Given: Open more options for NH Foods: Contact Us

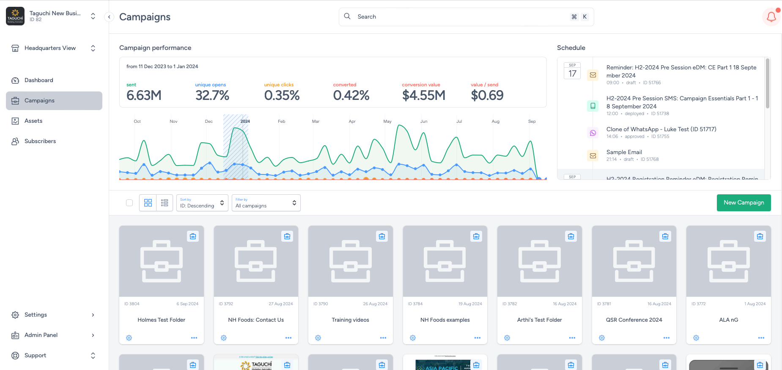Looking at the screenshot, I should [288, 338].
